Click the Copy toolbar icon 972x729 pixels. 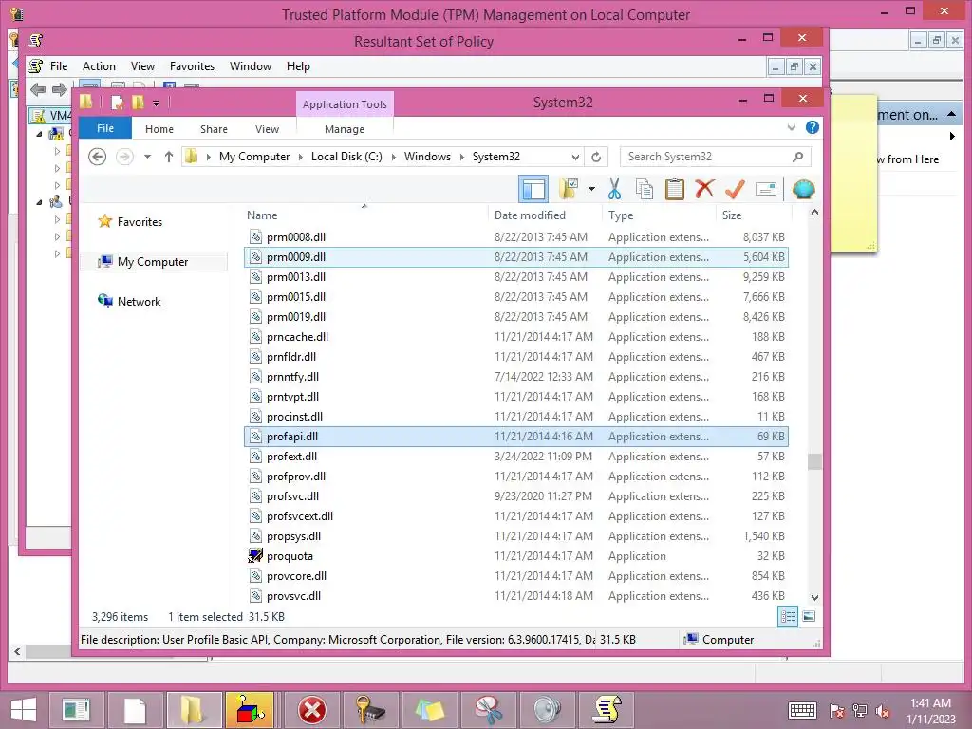click(645, 189)
